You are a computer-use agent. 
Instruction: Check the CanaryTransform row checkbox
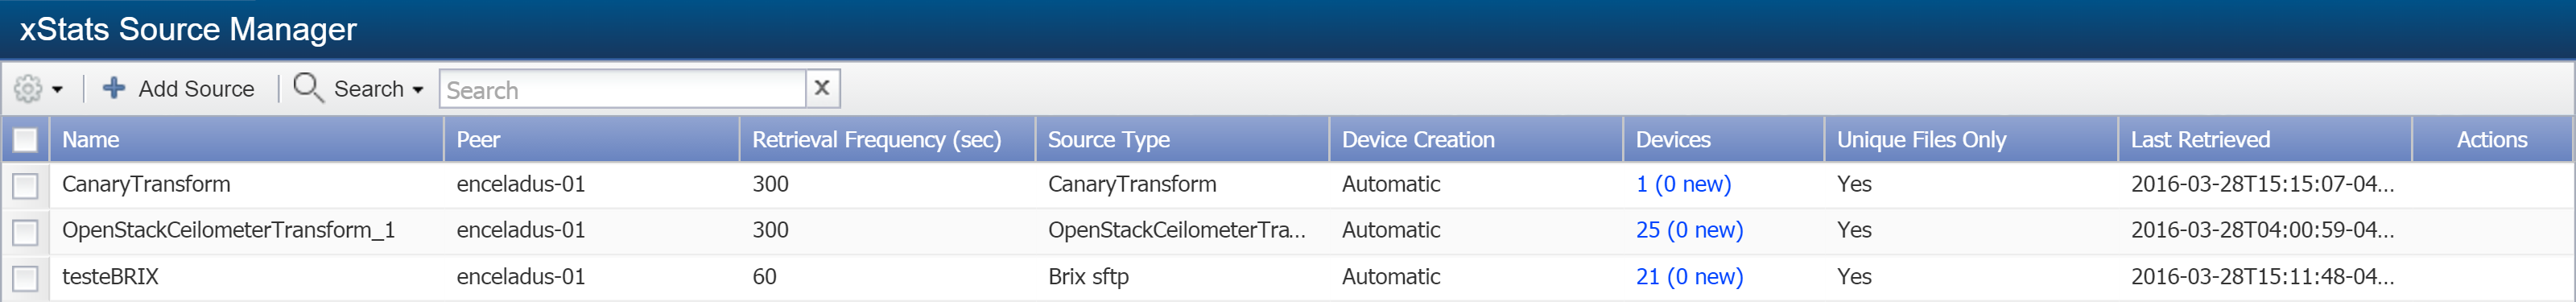[25, 185]
